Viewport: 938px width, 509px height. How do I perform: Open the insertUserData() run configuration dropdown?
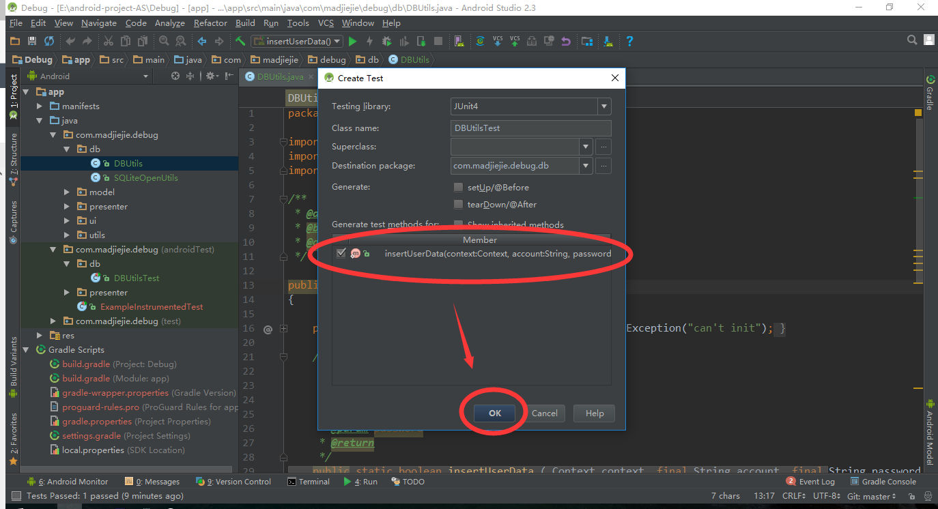click(296, 41)
